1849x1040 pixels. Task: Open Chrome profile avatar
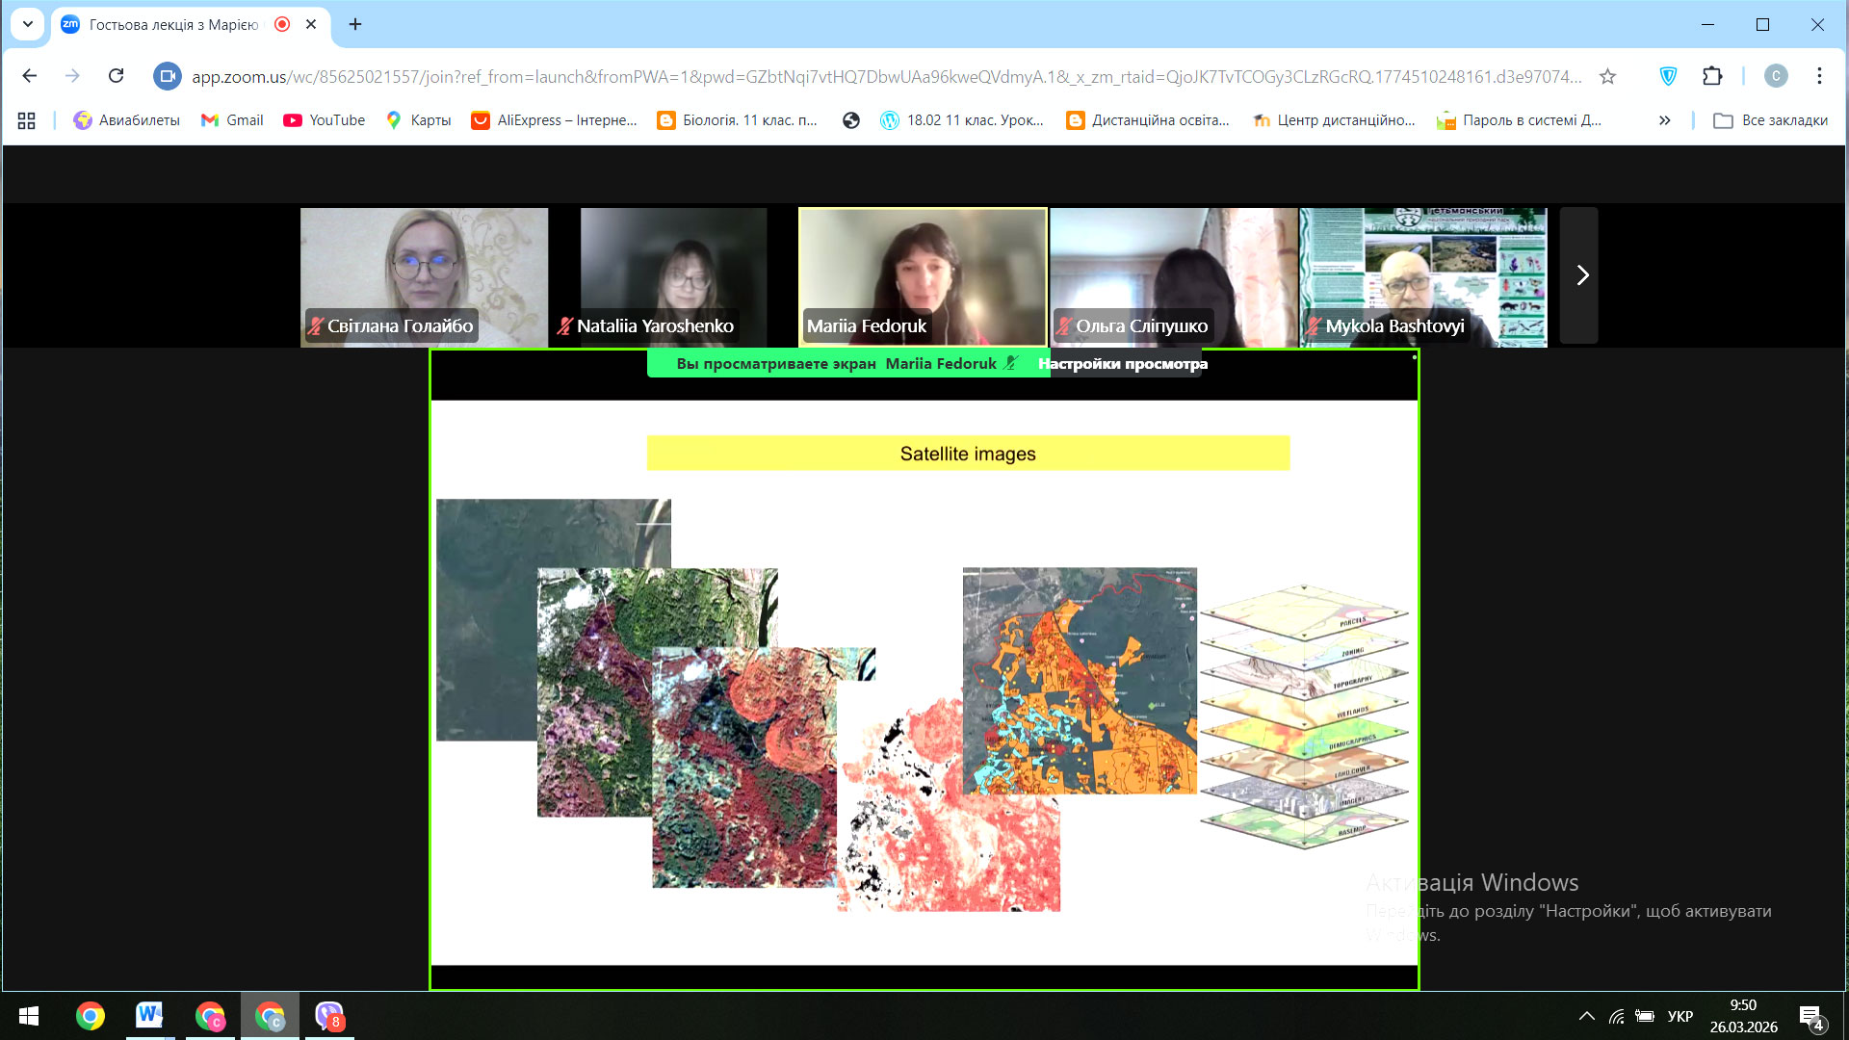point(1775,76)
